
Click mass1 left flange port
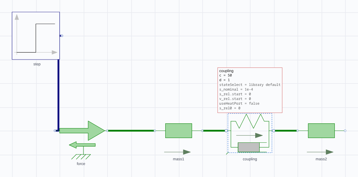pos(155,131)
